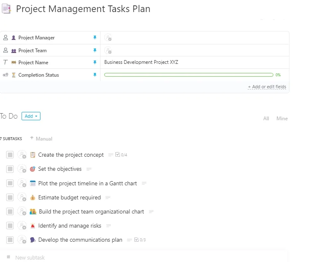Toggle status box for Identify and manage risks

(x=10, y=226)
